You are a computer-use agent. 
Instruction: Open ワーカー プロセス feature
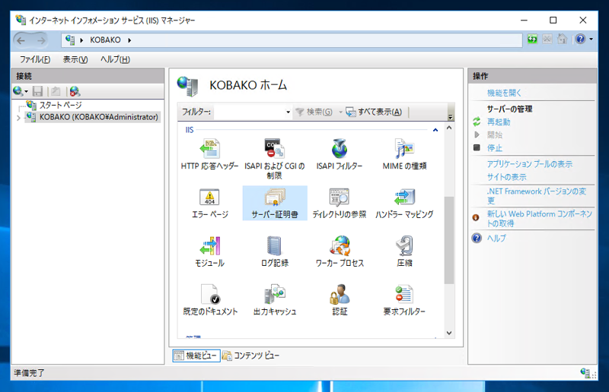tap(339, 251)
